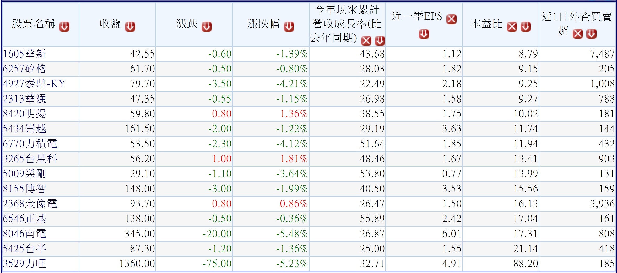This screenshot has height=273, width=617.
Task: Sort table by 收盤 arrow icon
Action: (x=130, y=27)
